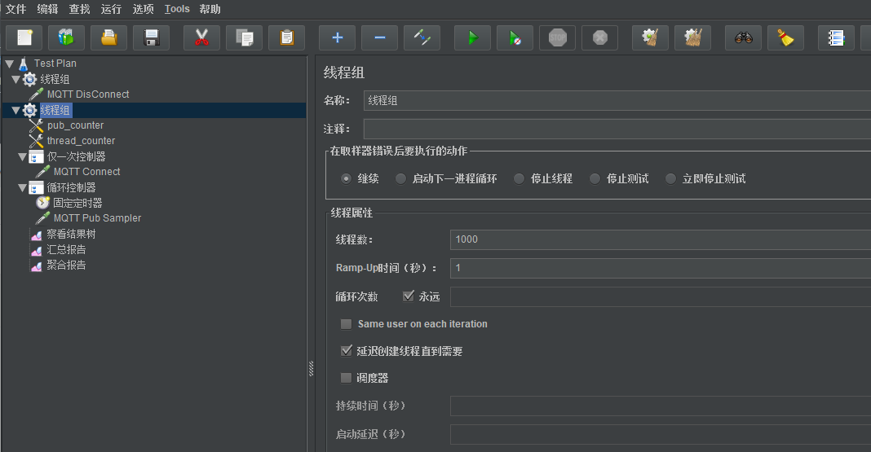Click the Shutdown test icon
Screen dimensions: 871x452
(x=600, y=37)
